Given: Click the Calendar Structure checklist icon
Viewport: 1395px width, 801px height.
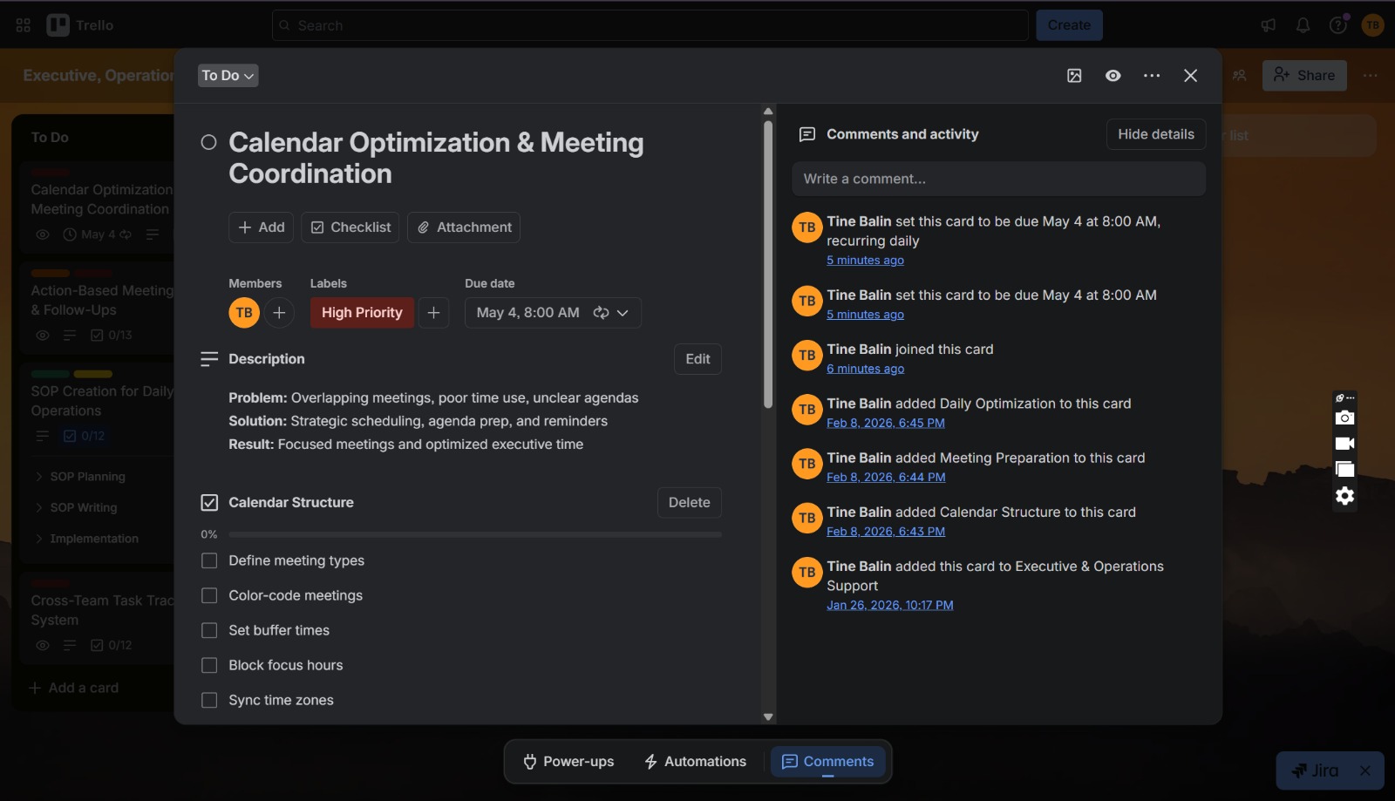Looking at the screenshot, I should pos(209,503).
